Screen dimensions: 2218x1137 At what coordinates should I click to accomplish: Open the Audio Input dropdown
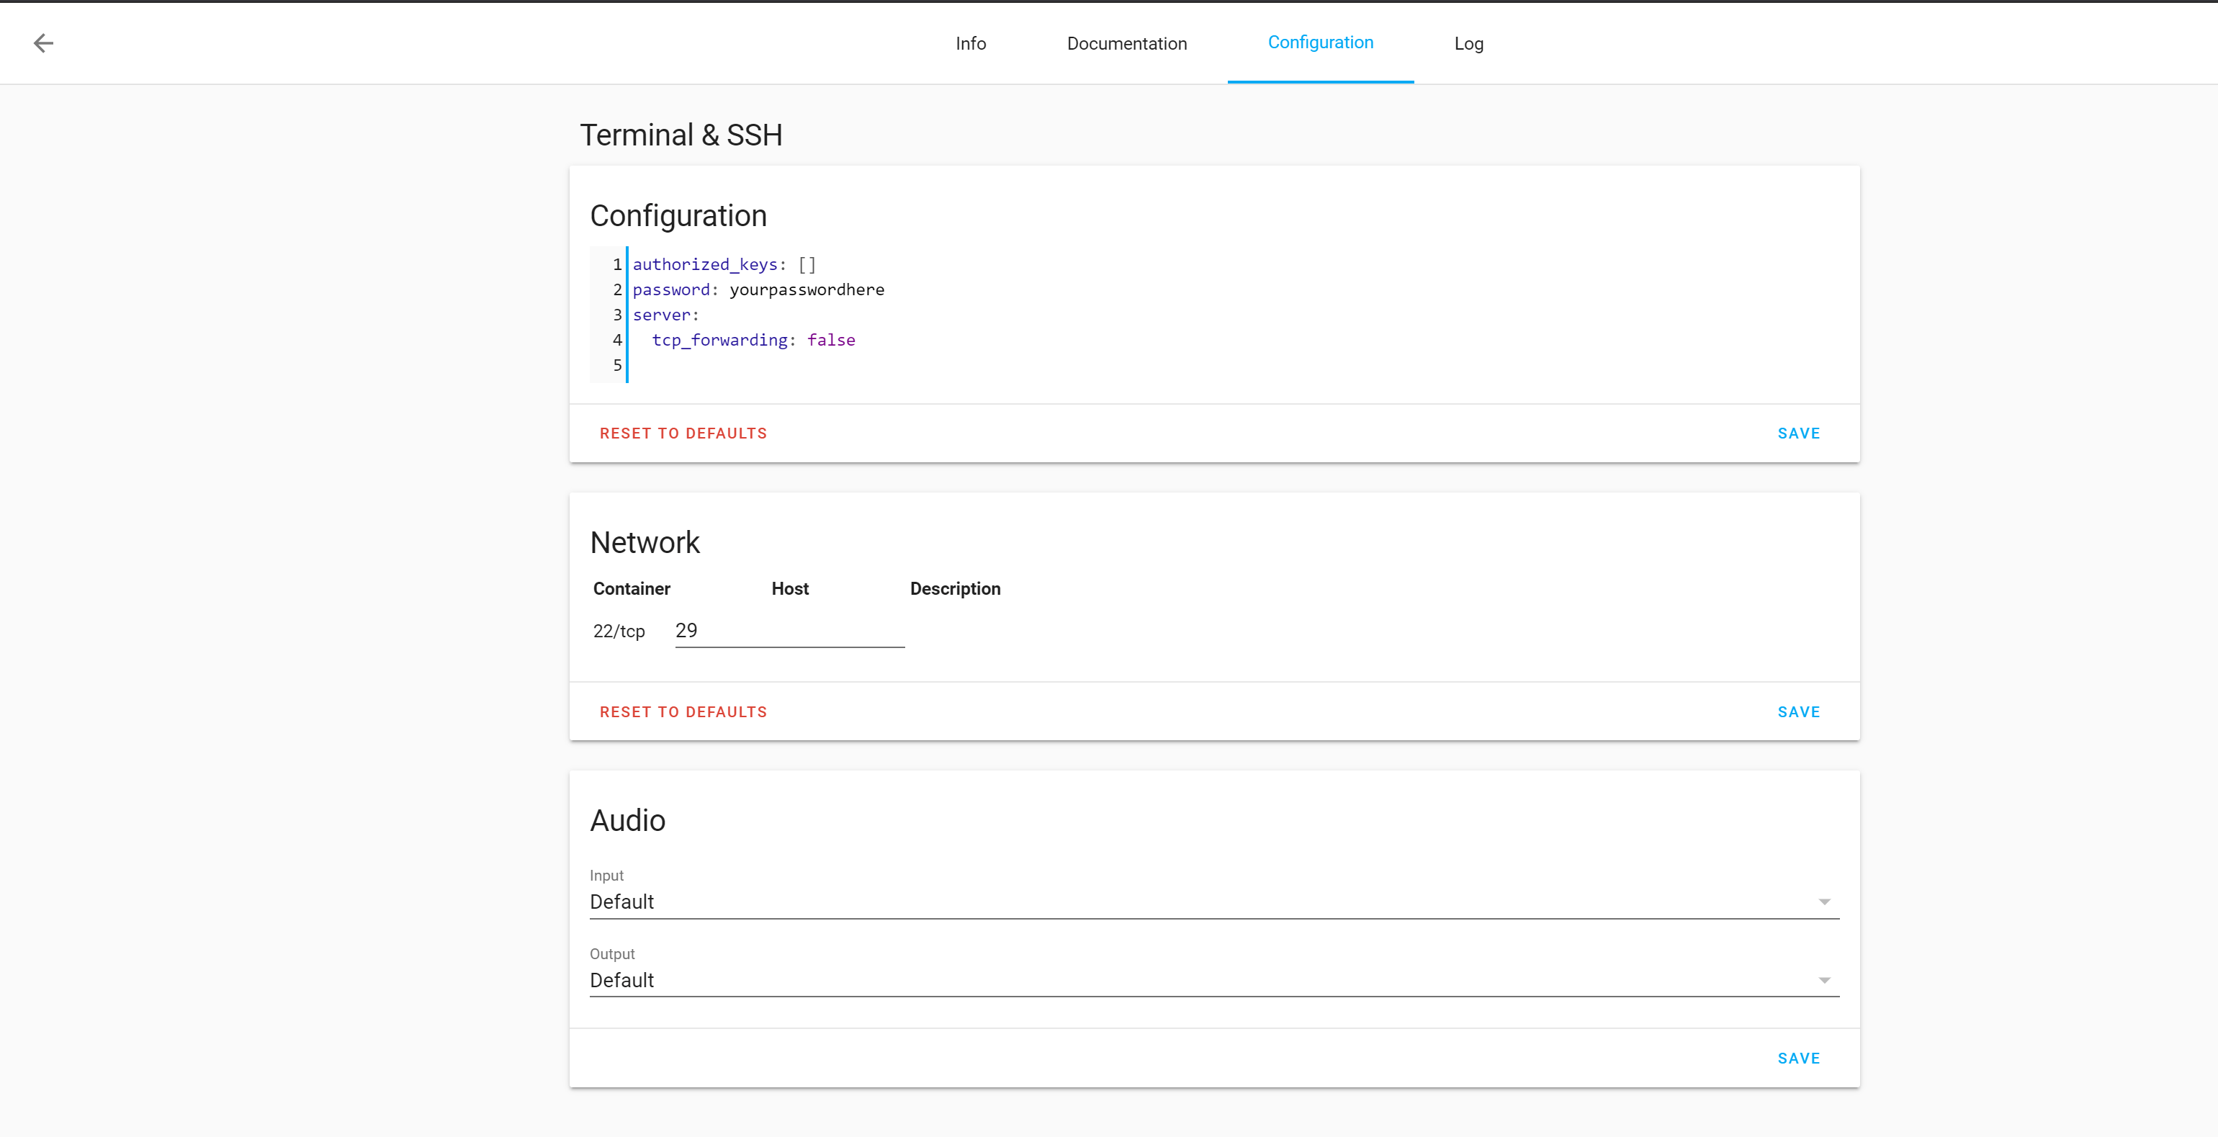(1214, 895)
